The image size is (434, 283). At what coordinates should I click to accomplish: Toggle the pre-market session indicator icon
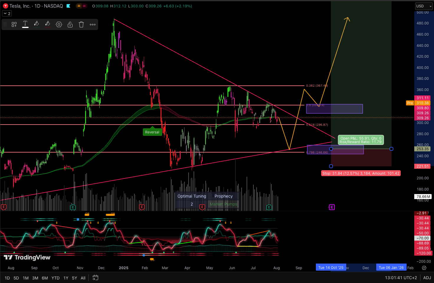pyautogui.click(x=79, y=6)
